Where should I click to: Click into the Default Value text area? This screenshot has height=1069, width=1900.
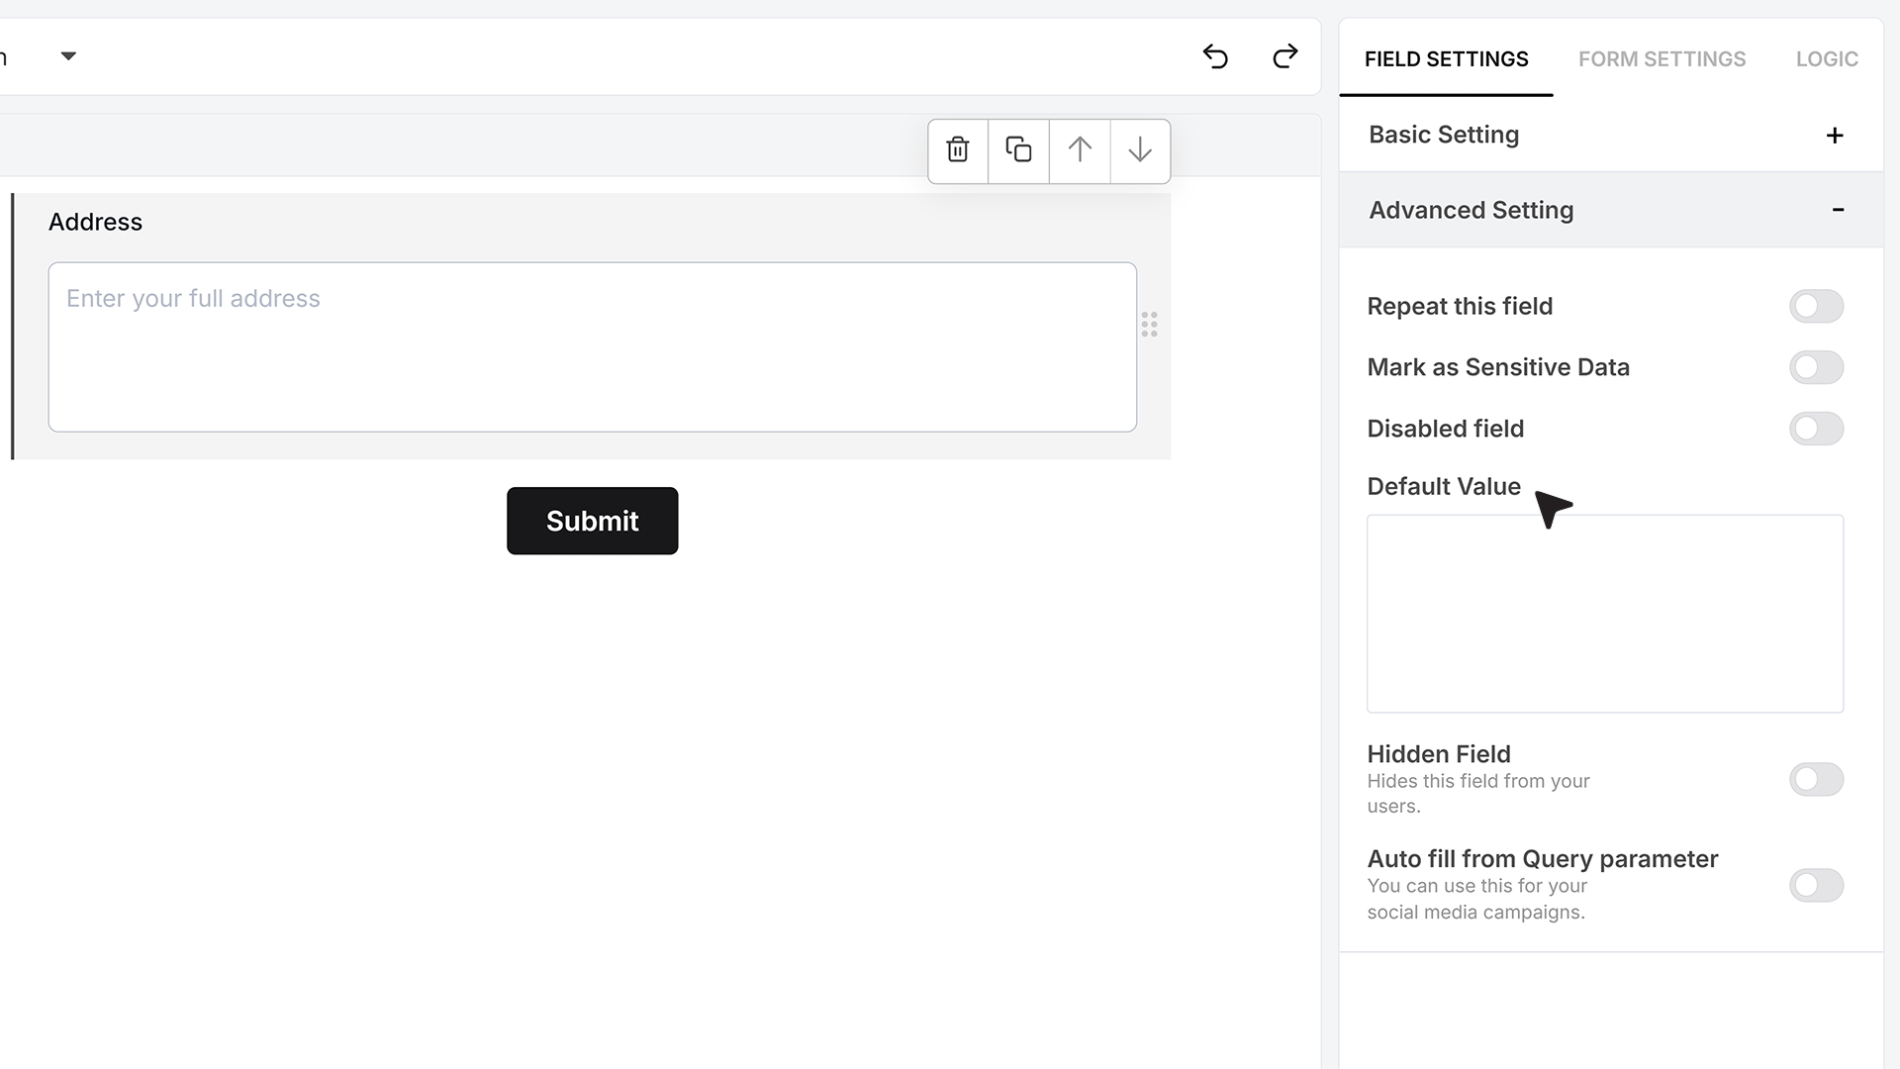pos(1605,614)
